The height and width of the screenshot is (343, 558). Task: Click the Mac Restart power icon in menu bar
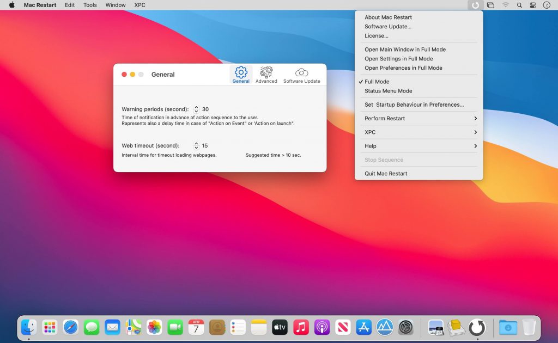[475, 5]
